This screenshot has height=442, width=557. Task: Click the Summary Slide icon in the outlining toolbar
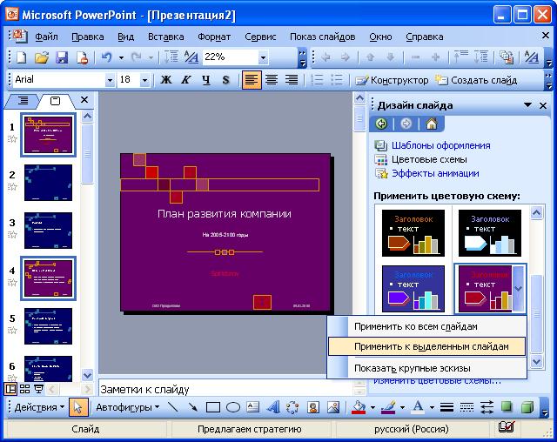pyautogui.click(x=507, y=57)
